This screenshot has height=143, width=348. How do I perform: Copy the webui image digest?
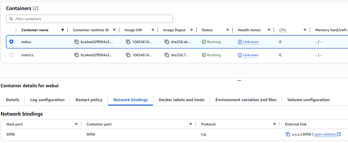click(x=167, y=42)
